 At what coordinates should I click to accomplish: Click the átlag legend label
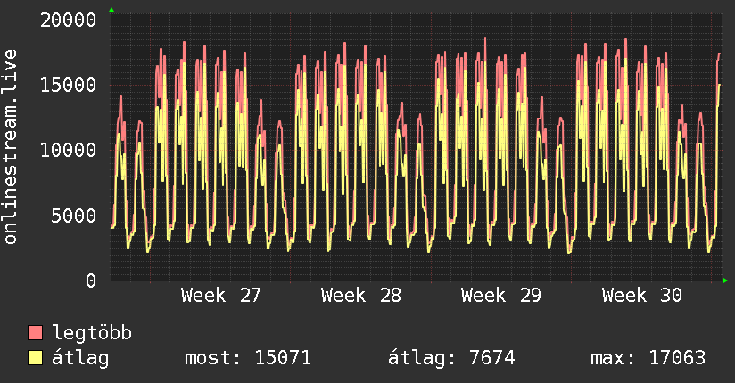pyautogui.click(x=80, y=358)
